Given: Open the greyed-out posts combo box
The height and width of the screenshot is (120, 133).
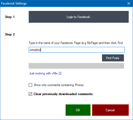Looking at the screenshot, I should click(76, 66).
